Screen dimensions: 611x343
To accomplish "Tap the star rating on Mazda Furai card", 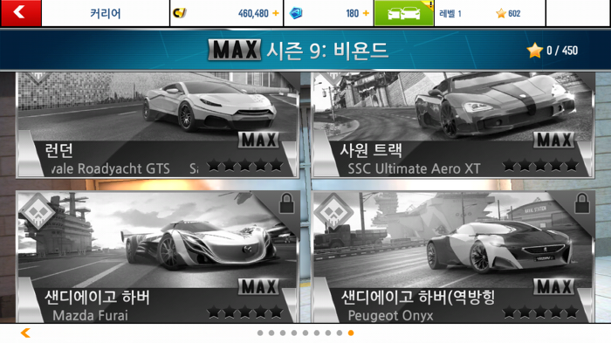I will pos(244,312).
